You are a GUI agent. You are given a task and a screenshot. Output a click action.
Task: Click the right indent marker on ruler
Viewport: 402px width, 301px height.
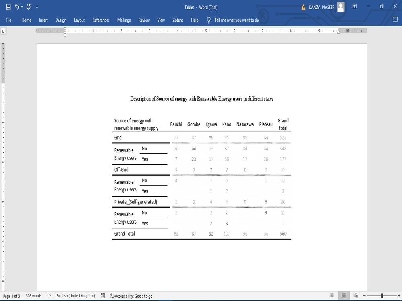[x=338, y=32]
